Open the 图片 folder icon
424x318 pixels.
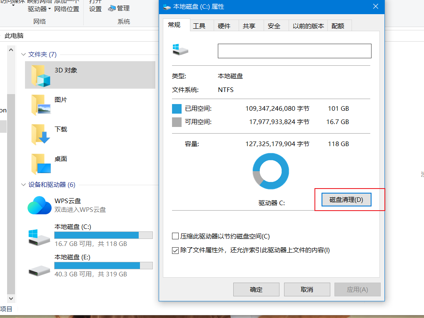click(40, 105)
